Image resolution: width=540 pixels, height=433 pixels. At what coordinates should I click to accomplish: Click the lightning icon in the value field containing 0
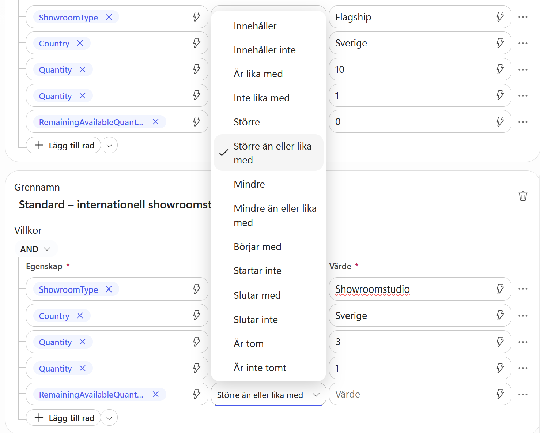click(x=500, y=121)
